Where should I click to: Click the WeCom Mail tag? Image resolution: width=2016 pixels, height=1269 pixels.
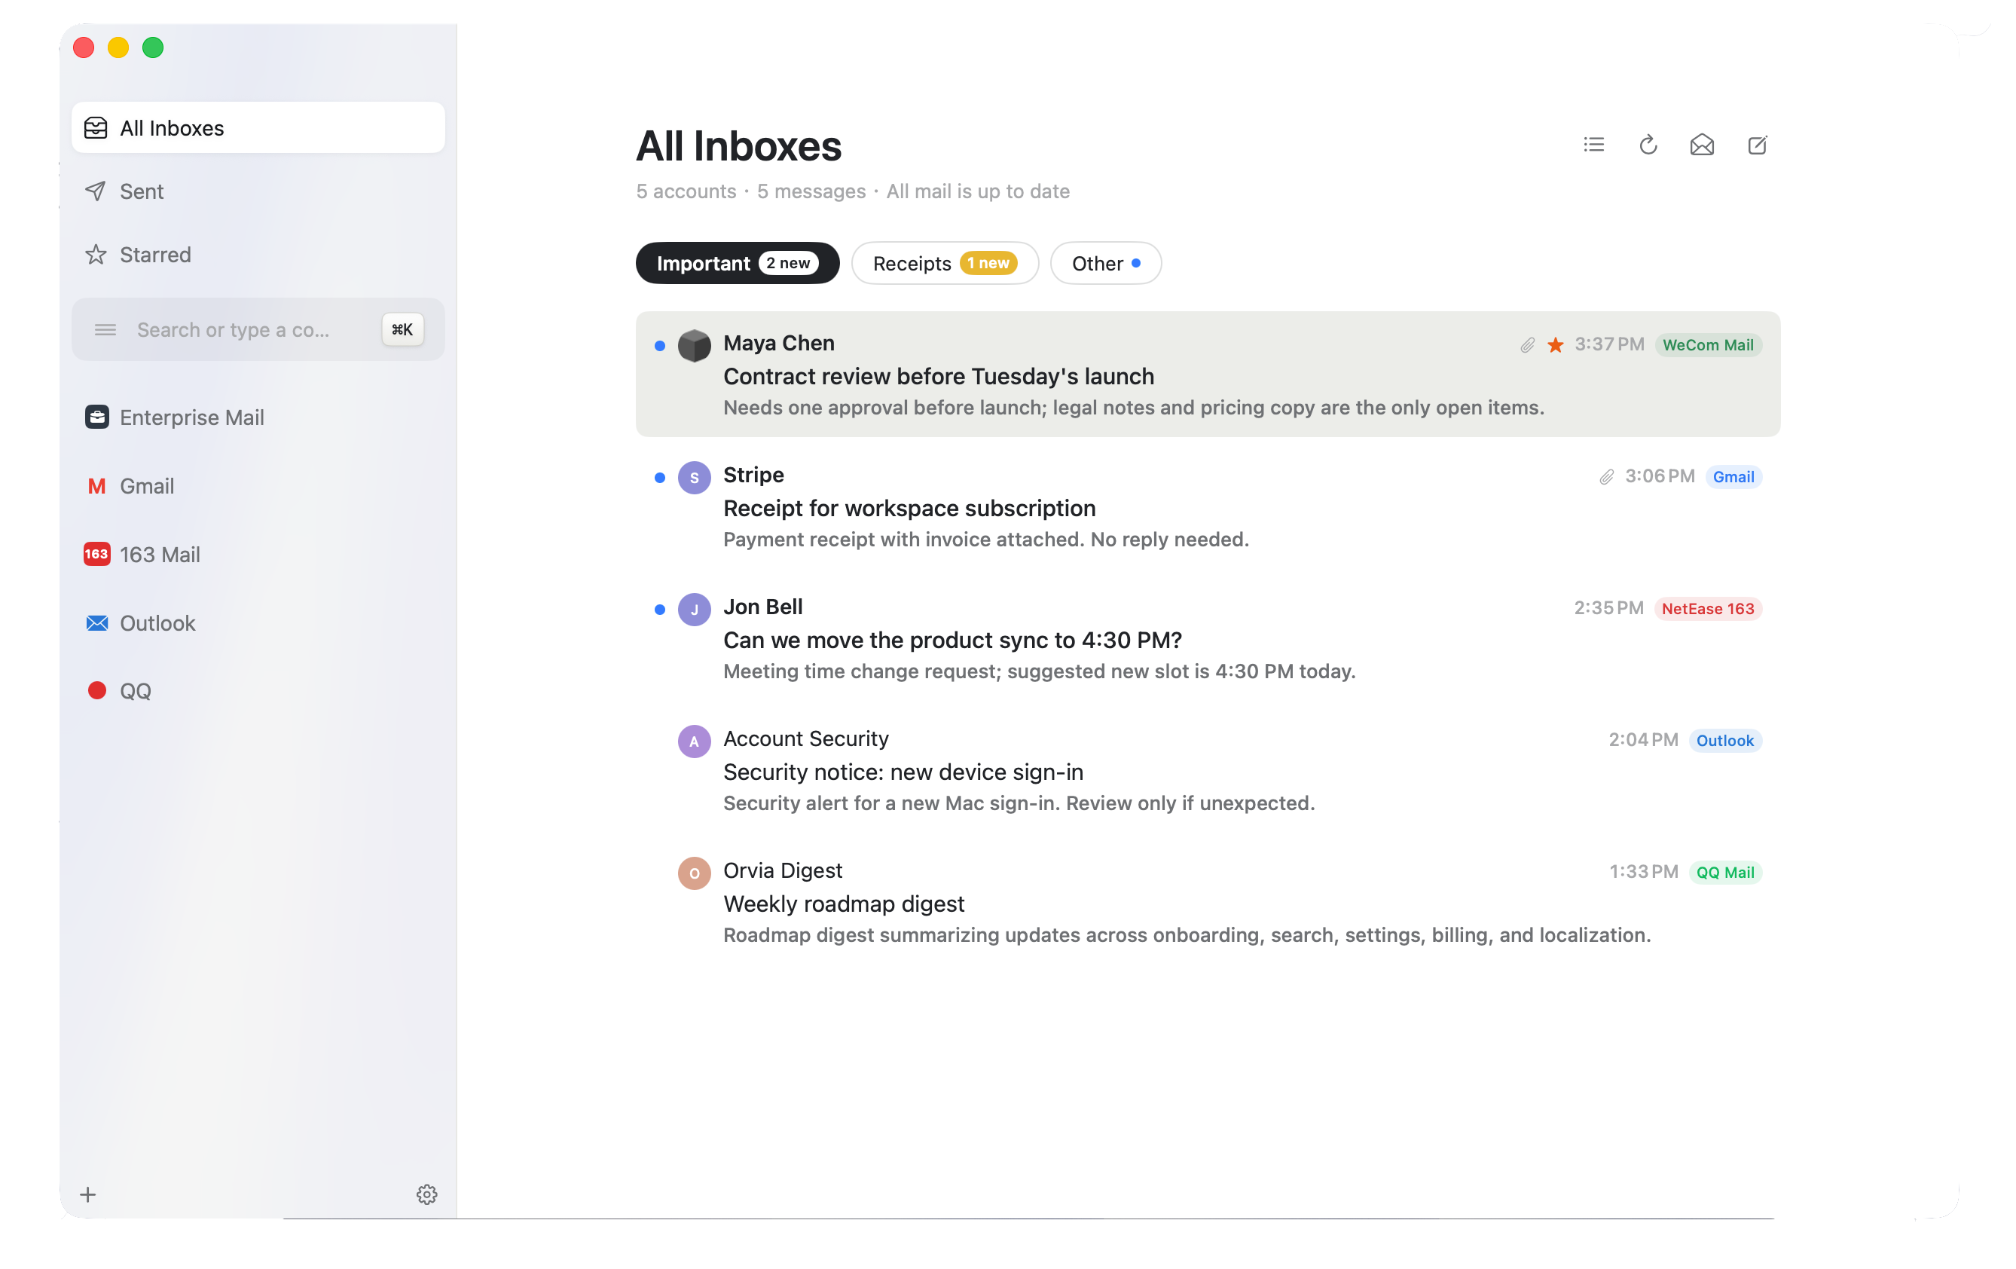coord(1708,345)
